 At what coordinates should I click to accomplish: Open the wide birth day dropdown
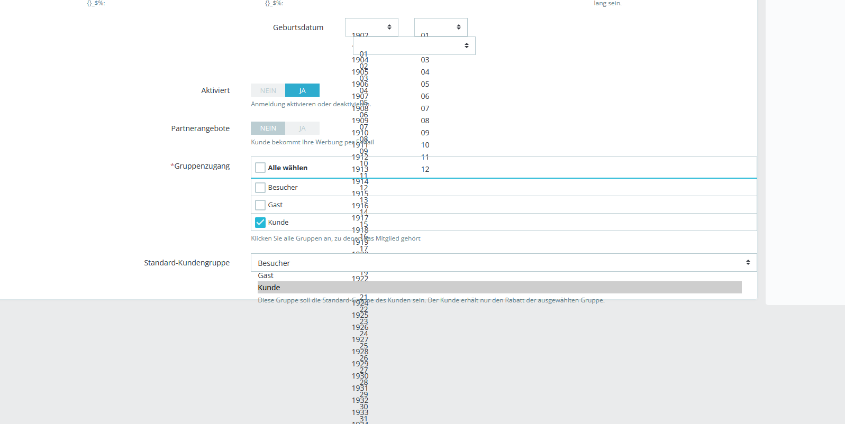(414, 45)
